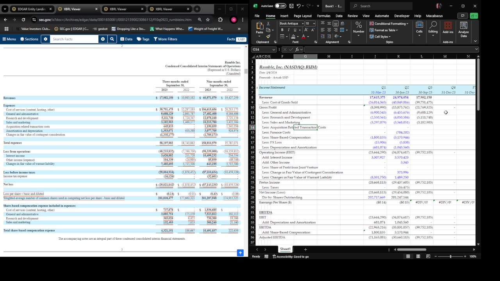Expand the Excel formula bar
Viewport: 500px width, 281px height.
(x=477, y=50)
